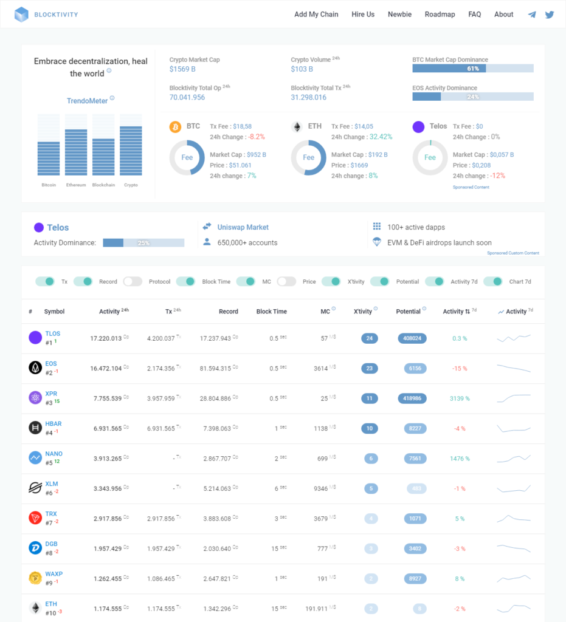This screenshot has width=566, height=622.
Task: Click the HBAR coin icon in the table
Action: coord(35,428)
